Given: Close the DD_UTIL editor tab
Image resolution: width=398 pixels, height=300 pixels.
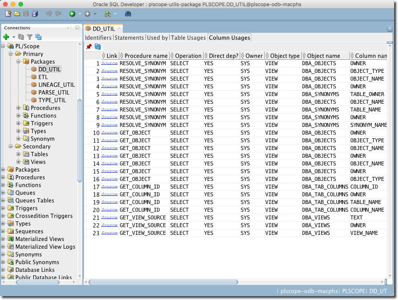Looking at the screenshot, I should 119,28.
